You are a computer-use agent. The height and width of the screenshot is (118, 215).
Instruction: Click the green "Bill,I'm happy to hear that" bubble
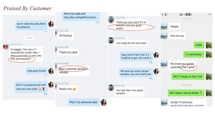(188, 77)
